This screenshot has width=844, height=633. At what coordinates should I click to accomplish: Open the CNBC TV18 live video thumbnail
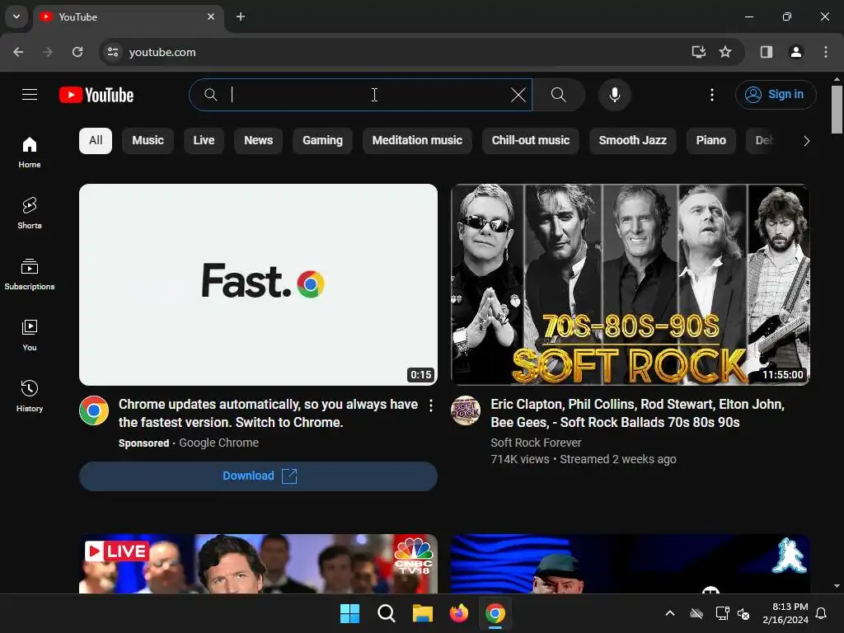tap(258, 564)
